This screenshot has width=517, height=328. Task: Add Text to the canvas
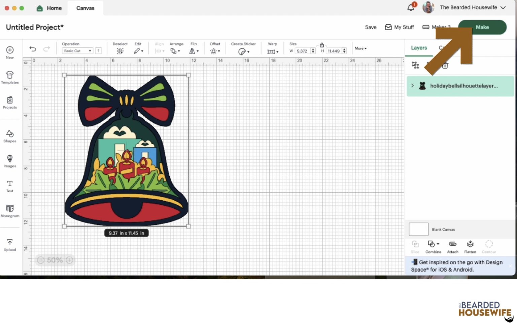point(10,186)
